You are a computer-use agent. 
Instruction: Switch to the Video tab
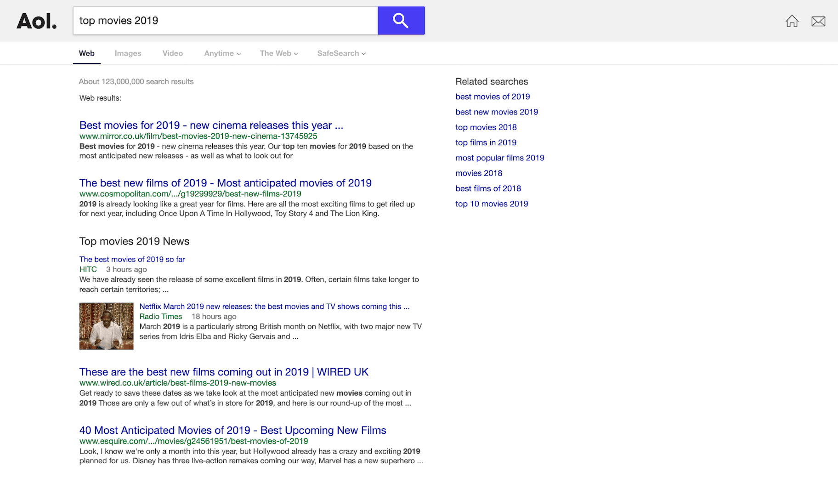click(172, 53)
